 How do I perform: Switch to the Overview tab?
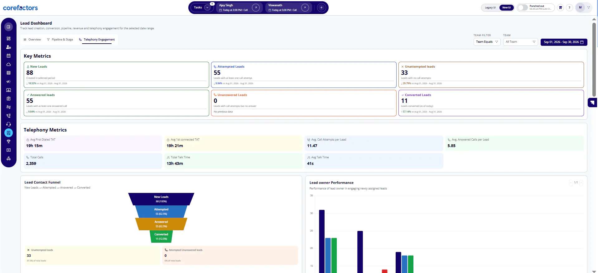click(32, 40)
